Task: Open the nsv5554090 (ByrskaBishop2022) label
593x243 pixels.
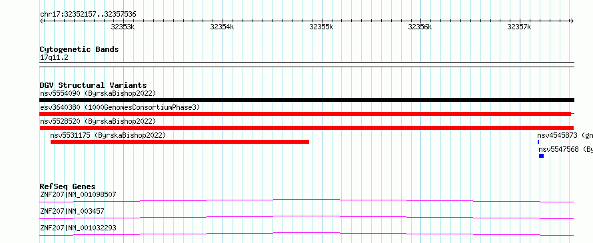Action: [98, 93]
